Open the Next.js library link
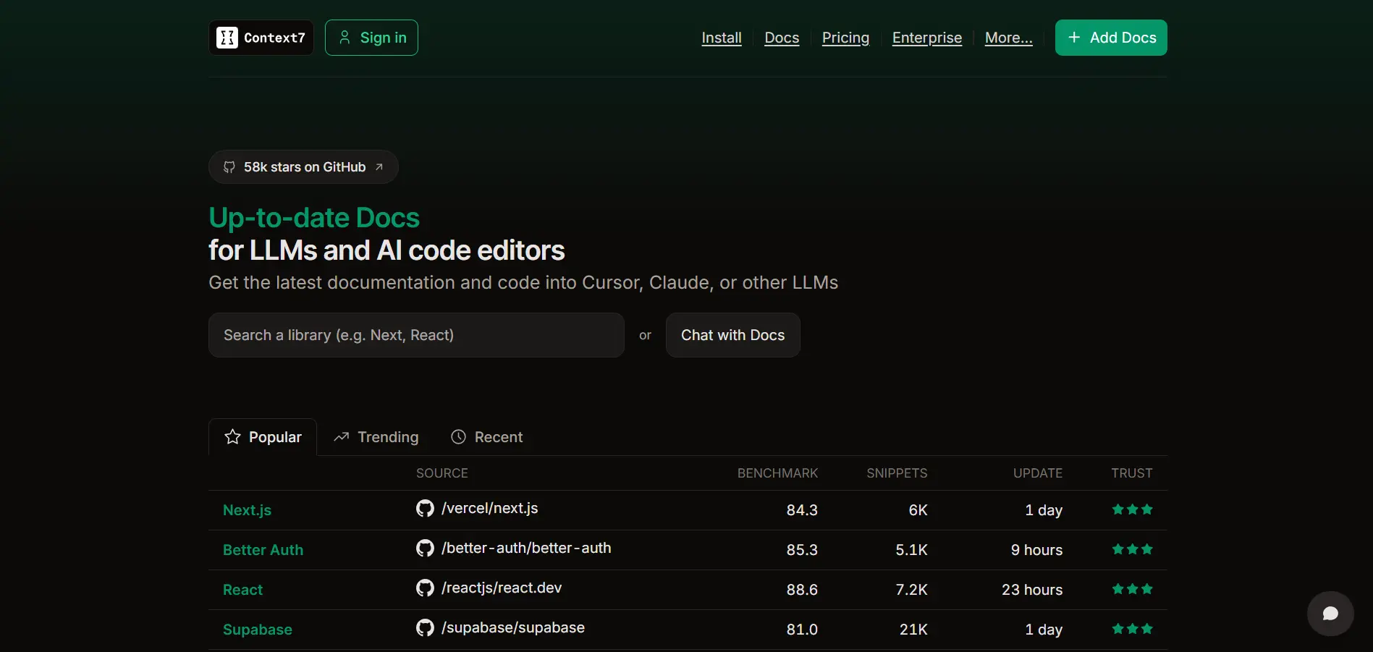This screenshot has width=1373, height=652. [247, 510]
